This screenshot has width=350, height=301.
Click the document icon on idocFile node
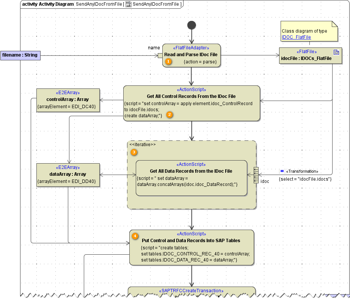336,52
